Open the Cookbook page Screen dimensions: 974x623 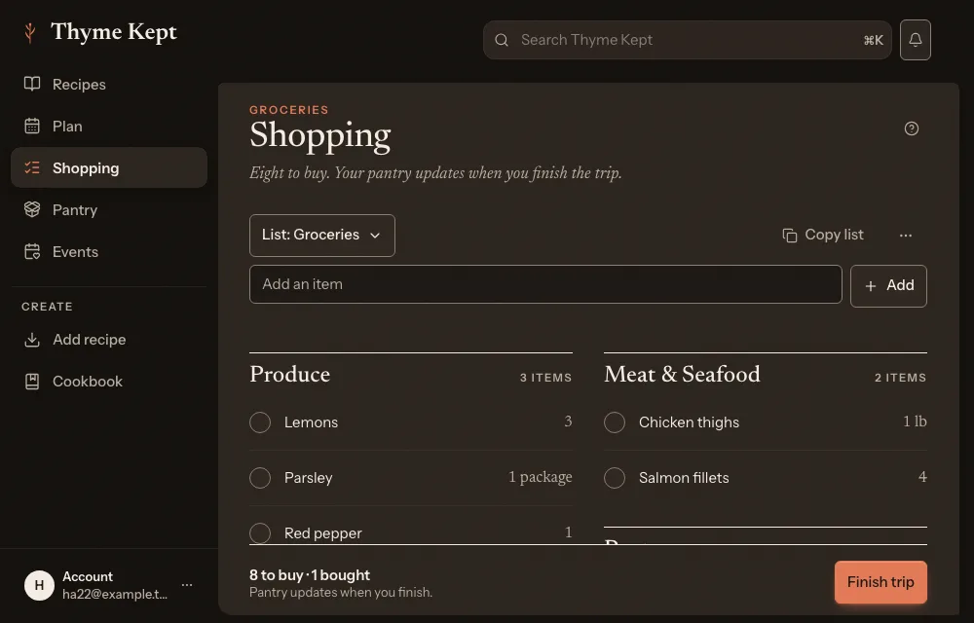pyautogui.click(x=109, y=382)
